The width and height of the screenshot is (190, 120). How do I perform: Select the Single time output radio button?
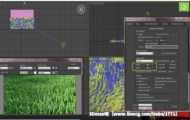click(137, 34)
